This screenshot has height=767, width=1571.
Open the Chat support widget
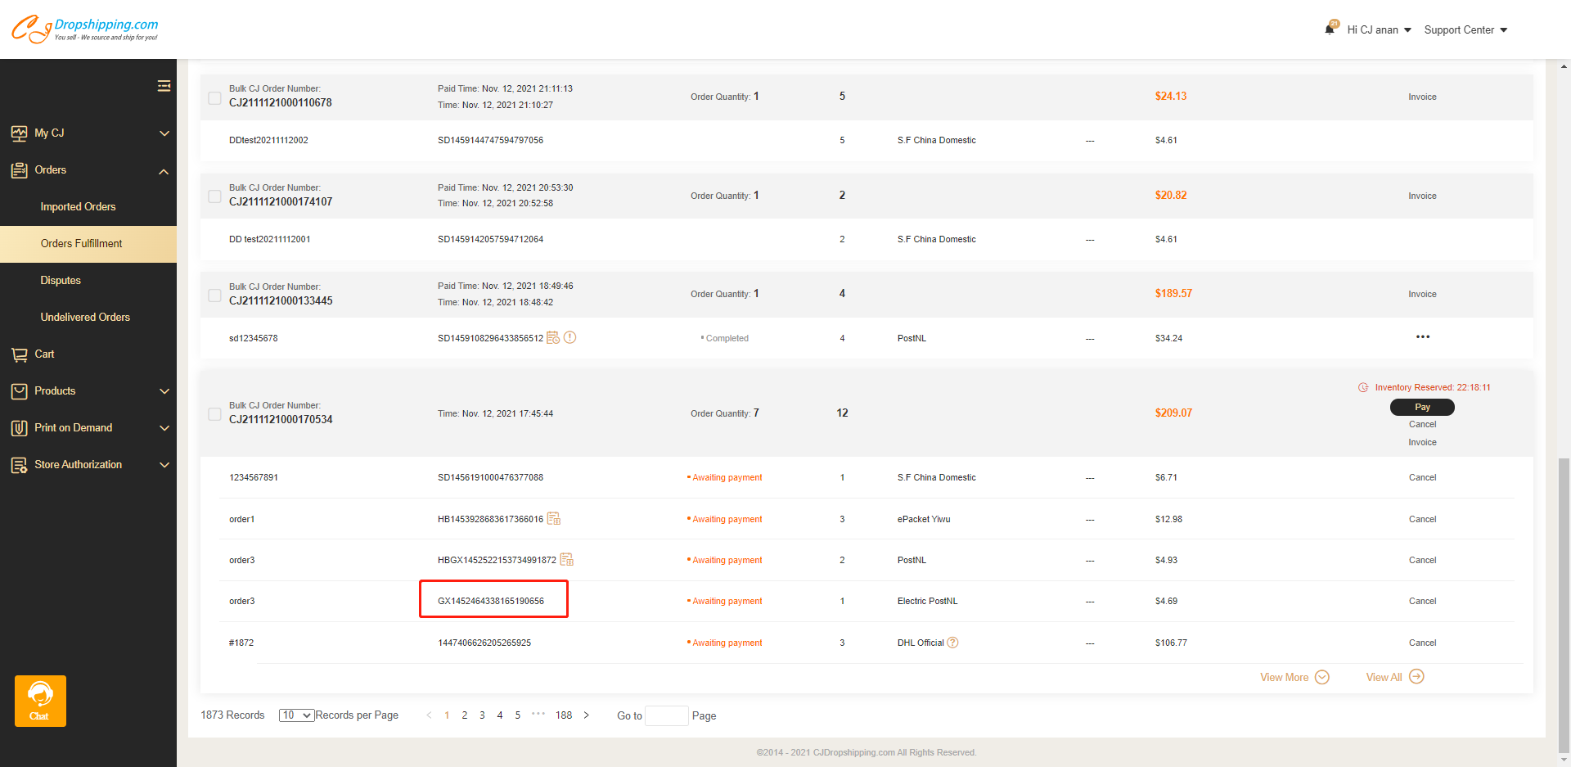(x=40, y=701)
